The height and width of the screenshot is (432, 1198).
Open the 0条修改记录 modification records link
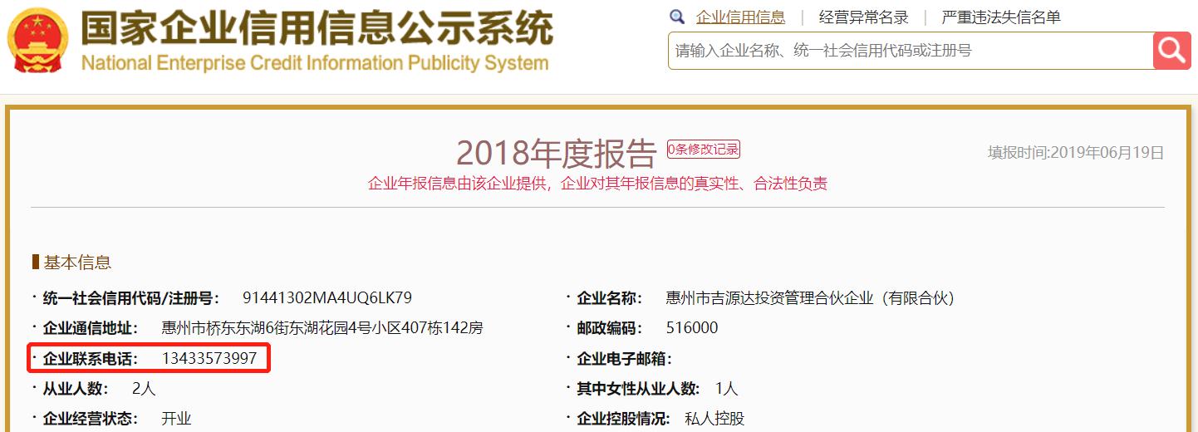pos(703,150)
